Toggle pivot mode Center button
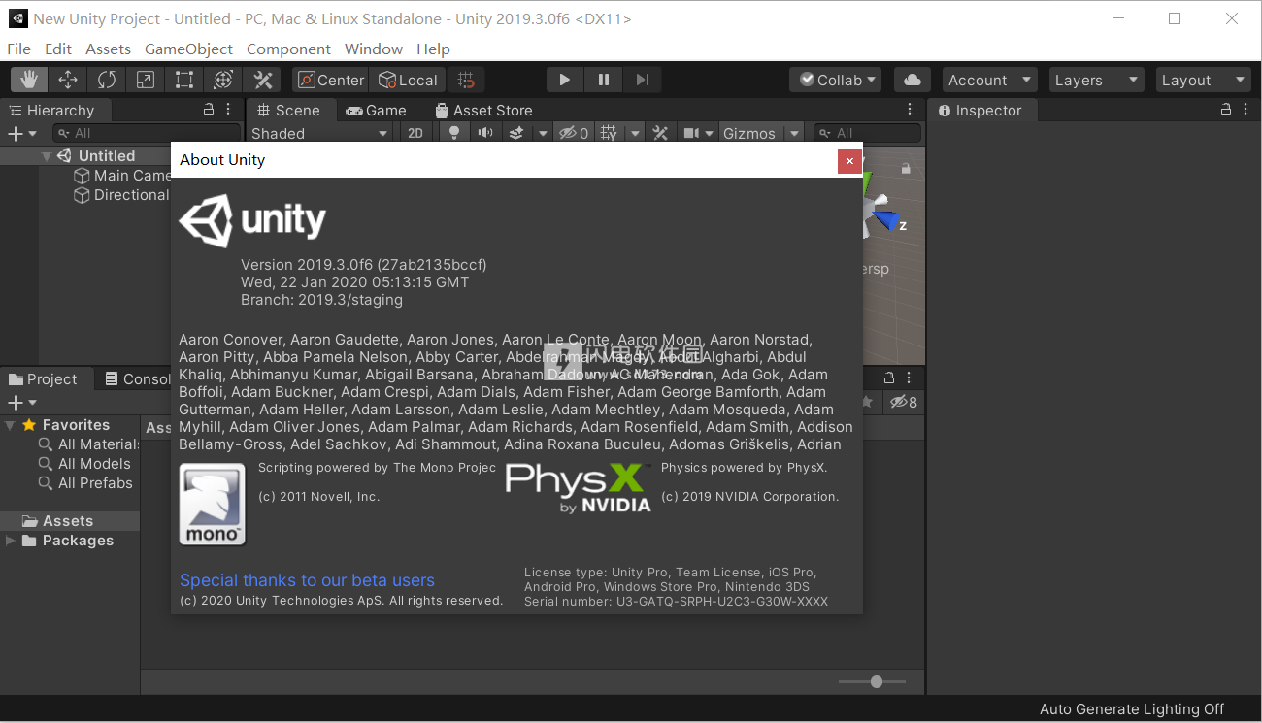 pos(330,80)
